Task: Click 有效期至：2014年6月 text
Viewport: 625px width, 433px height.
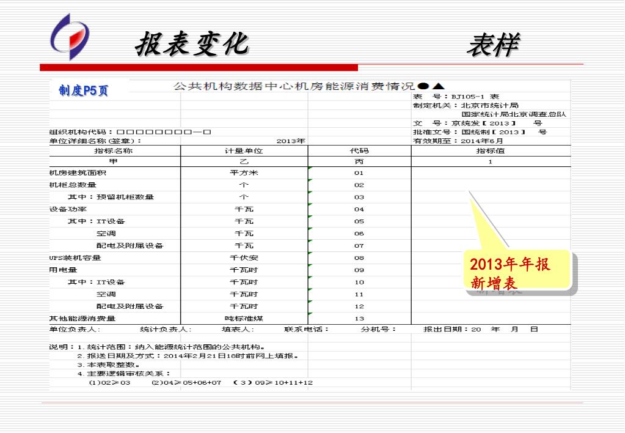Action: [x=458, y=141]
